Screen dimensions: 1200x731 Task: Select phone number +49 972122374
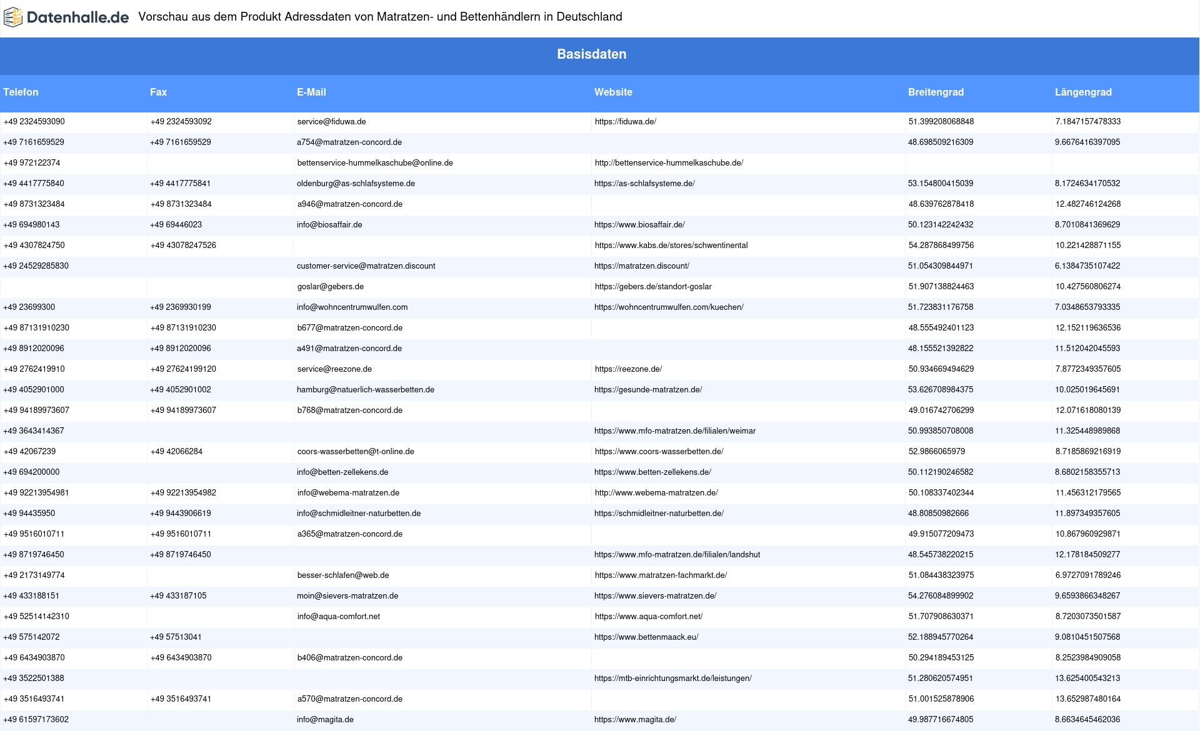click(x=32, y=163)
